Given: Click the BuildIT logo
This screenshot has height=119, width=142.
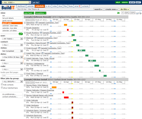Looking at the screenshot, I should tap(8, 7).
